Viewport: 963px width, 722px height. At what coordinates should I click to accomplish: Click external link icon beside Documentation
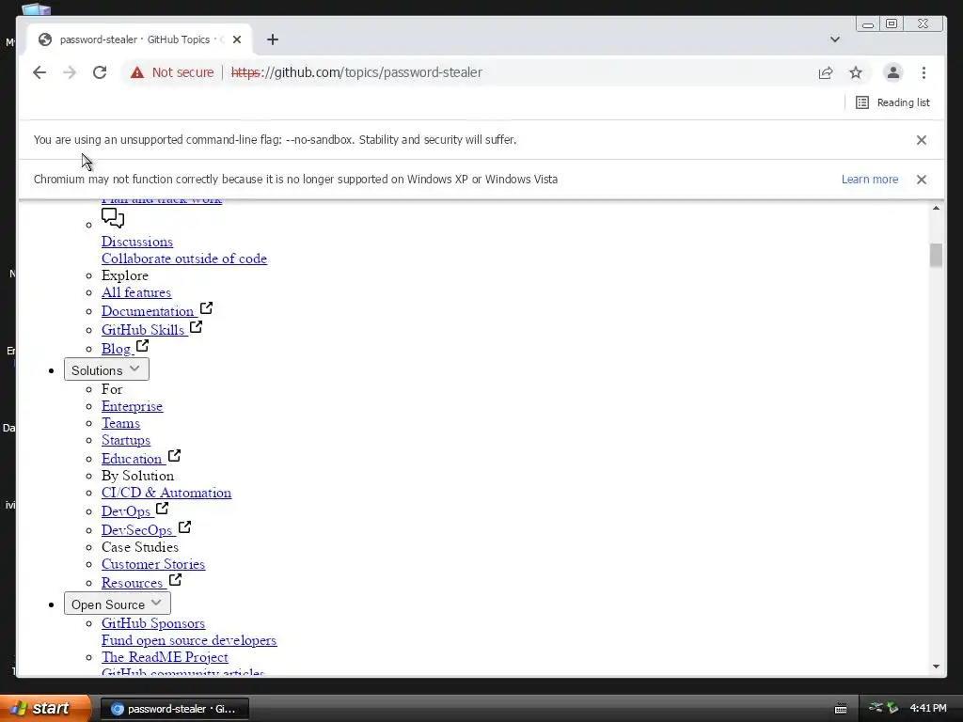[206, 308]
